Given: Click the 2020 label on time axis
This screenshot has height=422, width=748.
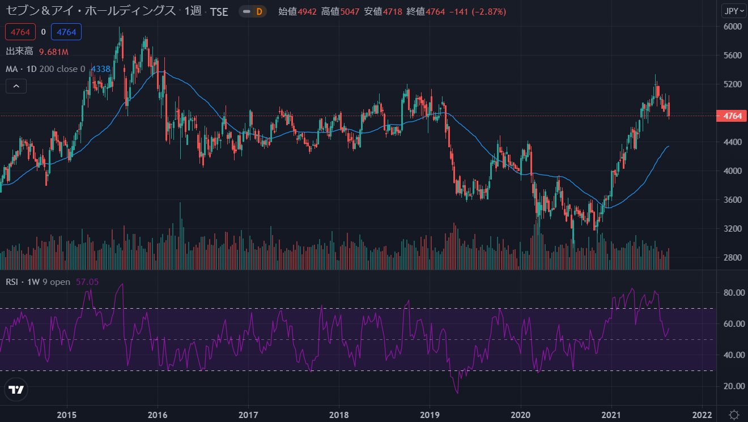Looking at the screenshot, I should point(521,414).
